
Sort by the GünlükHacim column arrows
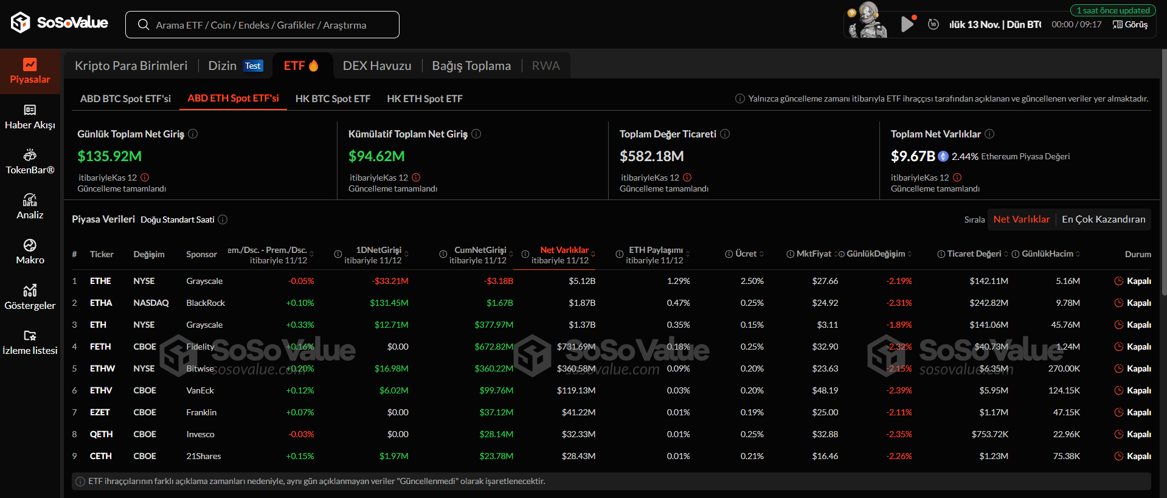pos(1078,254)
